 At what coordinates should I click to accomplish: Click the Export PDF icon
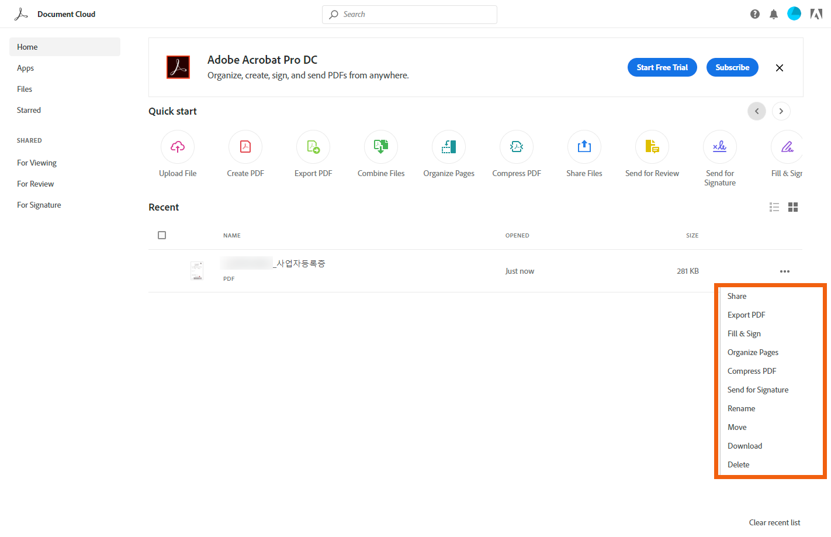pos(313,147)
